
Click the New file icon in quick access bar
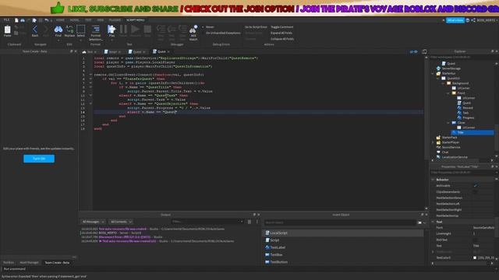coord(16,20)
